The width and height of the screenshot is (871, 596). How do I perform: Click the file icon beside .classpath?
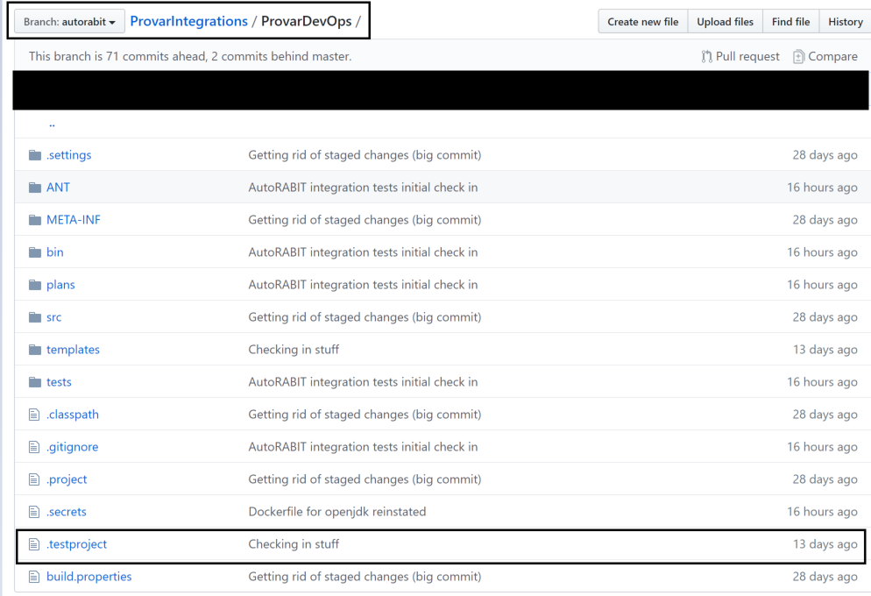coord(34,415)
